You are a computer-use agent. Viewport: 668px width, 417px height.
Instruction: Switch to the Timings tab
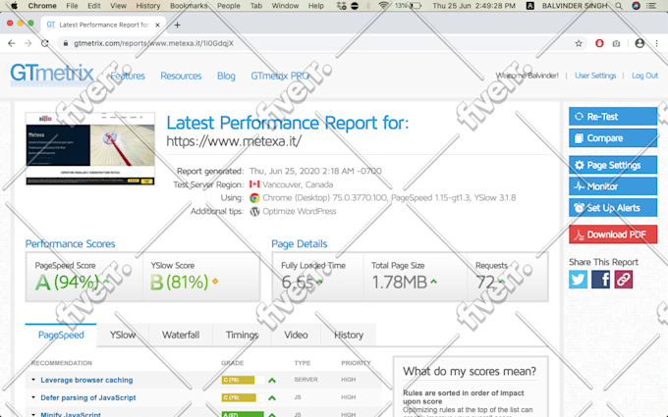click(x=242, y=336)
